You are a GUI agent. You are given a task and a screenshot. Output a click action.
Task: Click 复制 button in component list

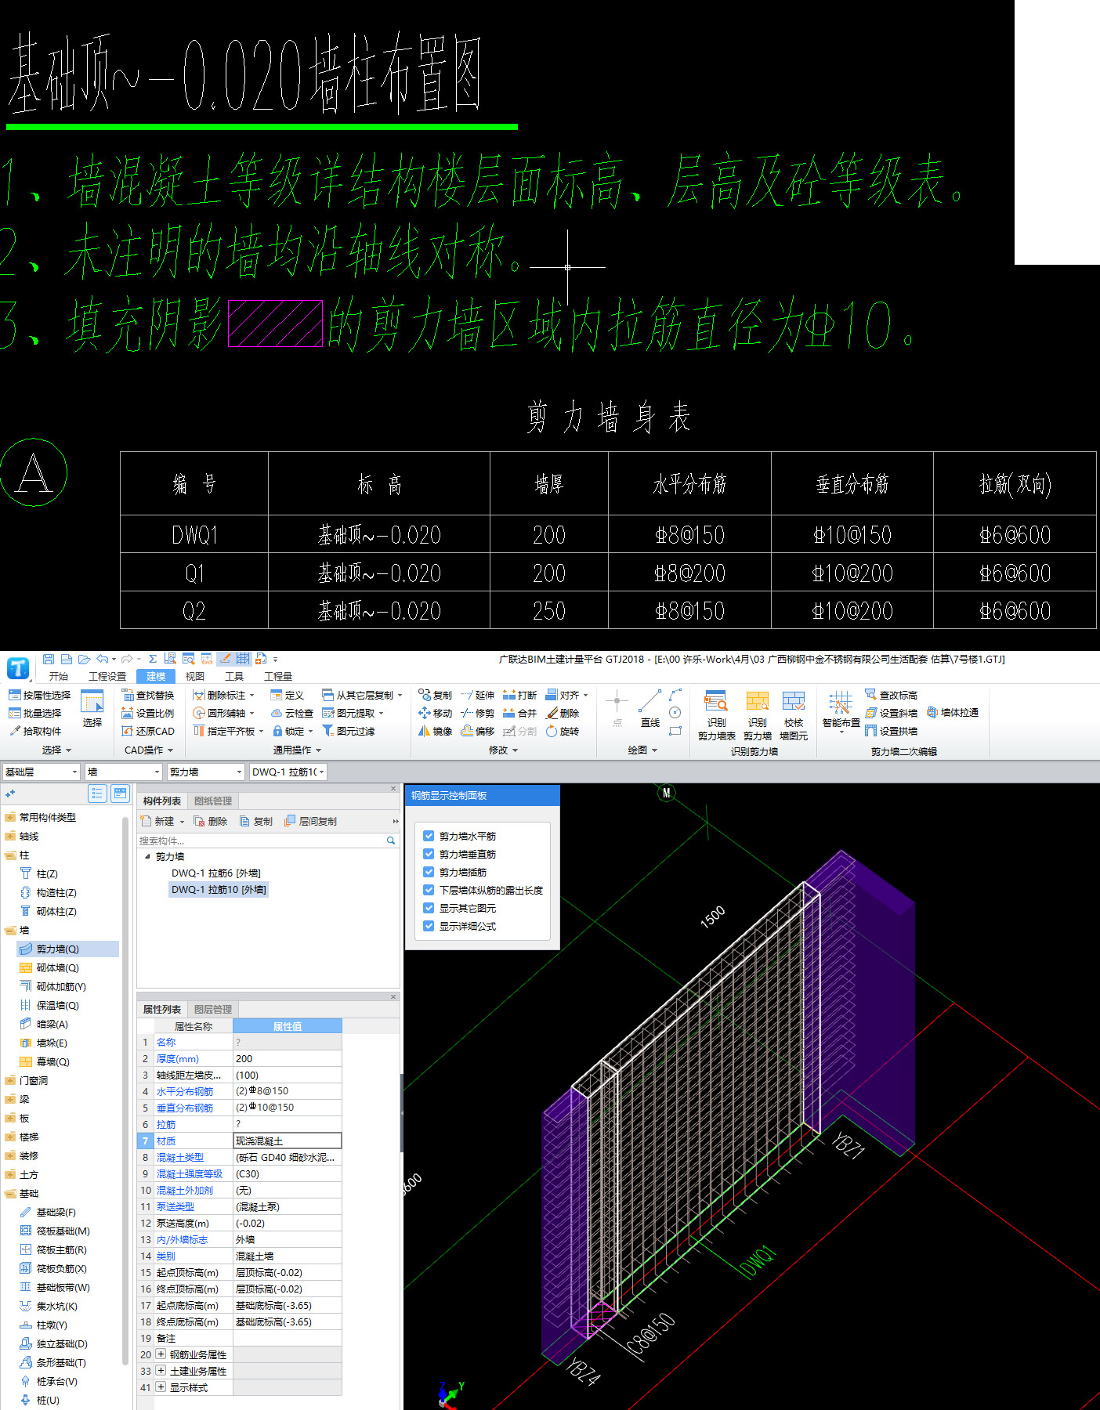[x=255, y=821]
